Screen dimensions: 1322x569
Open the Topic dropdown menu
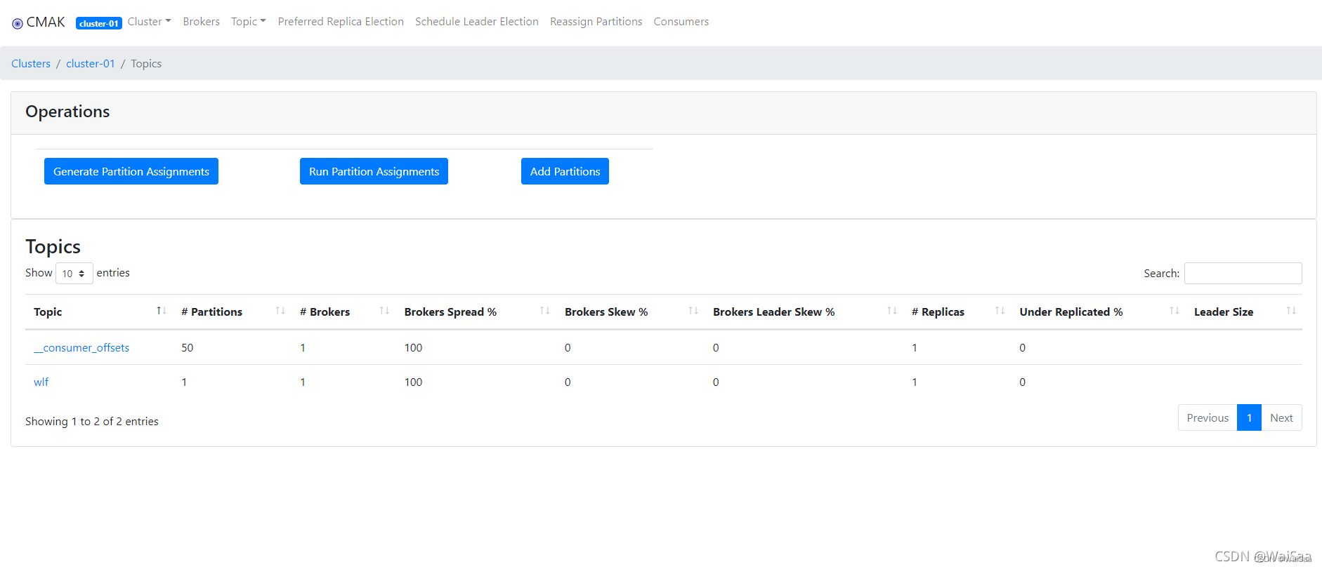[x=249, y=22]
